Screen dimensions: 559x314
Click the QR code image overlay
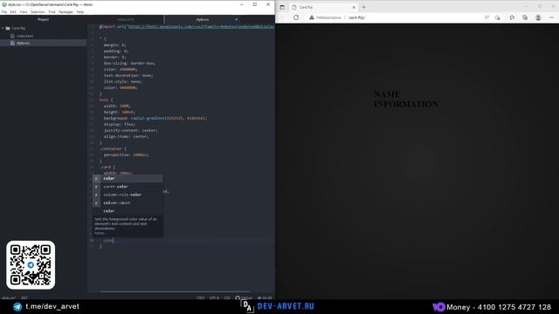(31, 265)
